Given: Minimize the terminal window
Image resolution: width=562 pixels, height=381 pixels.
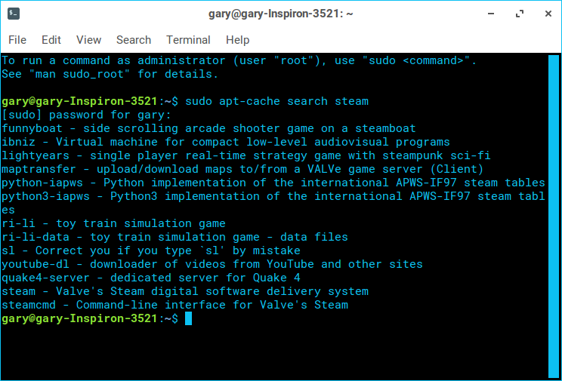Looking at the screenshot, I should pyautogui.click(x=491, y=14).
